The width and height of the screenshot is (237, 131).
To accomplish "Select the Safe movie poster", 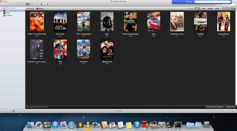I will pos(60,50).
